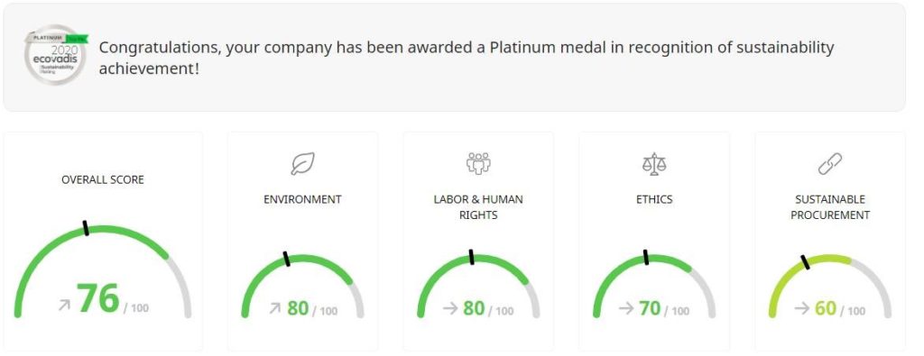Image resolution: width=924 pixels, height=356 pixels.
Task: Click the overall score value 76
Action: 97,298
